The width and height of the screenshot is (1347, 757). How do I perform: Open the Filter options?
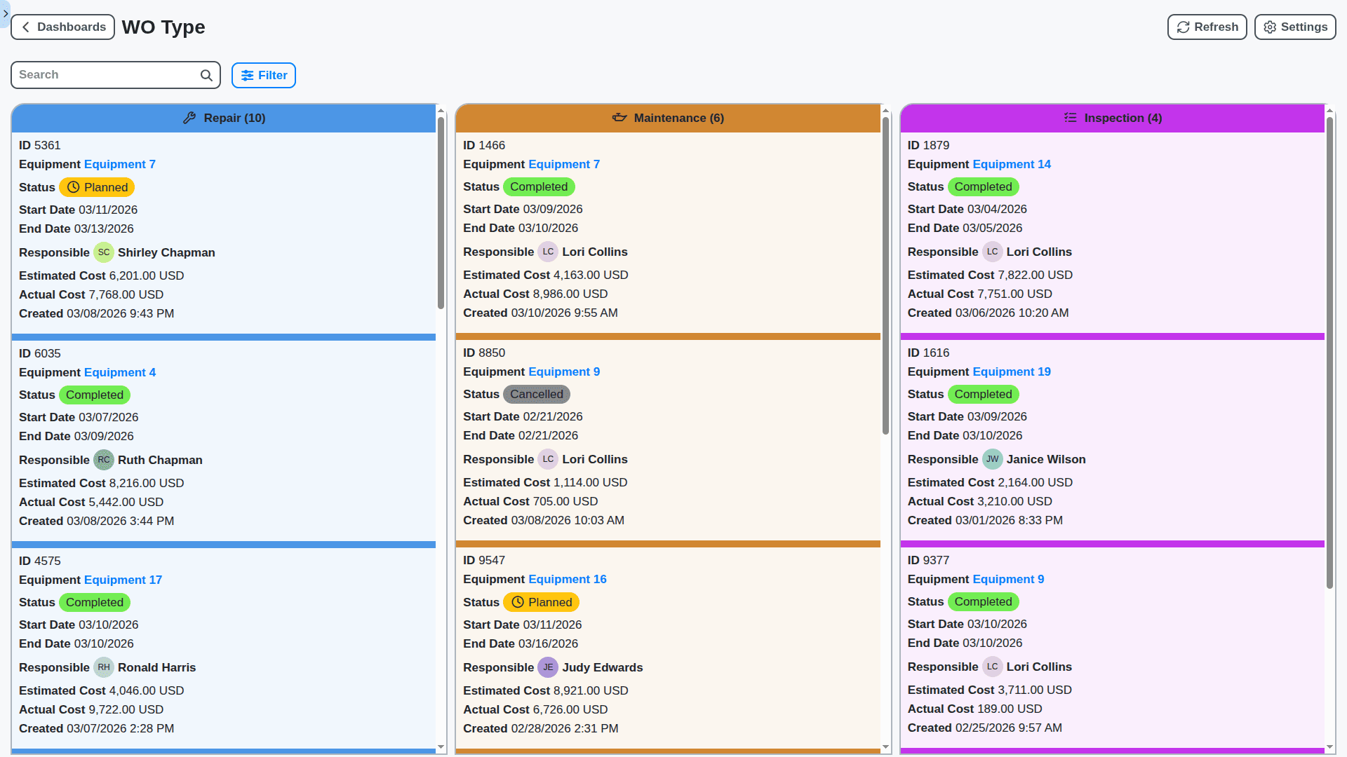click(263, 75)
